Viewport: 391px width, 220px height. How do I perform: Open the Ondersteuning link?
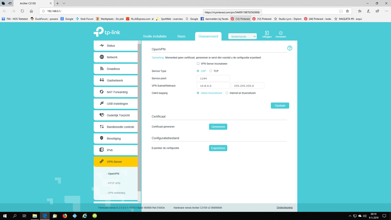tap(284, 208)
